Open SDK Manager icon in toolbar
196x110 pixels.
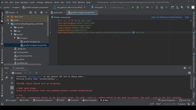(x=182, y=7)
